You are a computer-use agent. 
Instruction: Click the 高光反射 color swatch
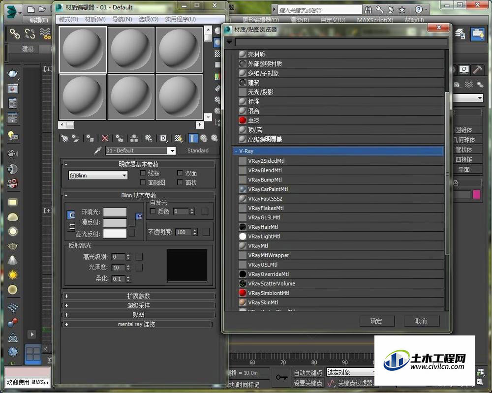pos(115,233)
